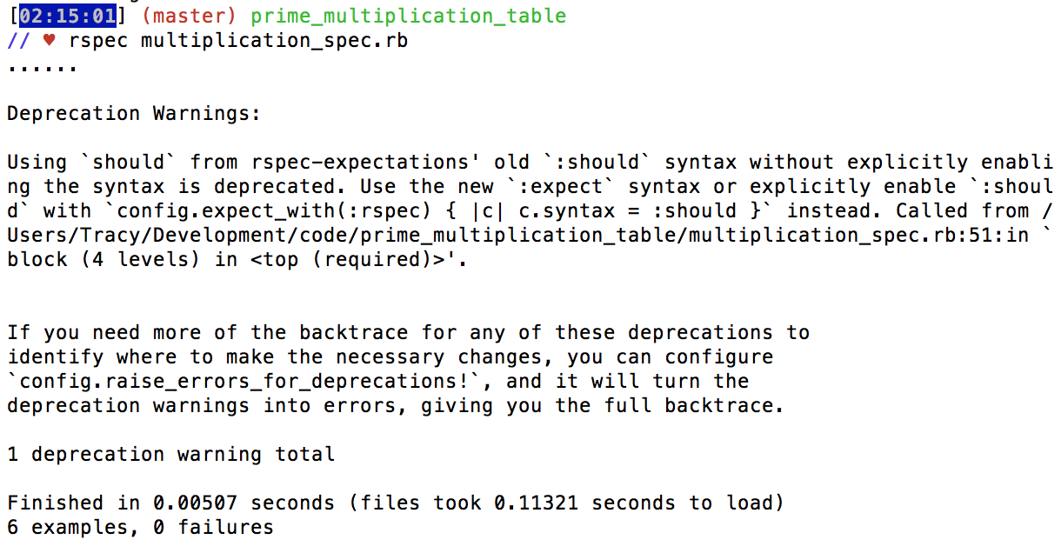Click the red heart prompt symbol
The width and height of the screenshot is (1061, 553).
pyautogui.click(x=50, y=41)
